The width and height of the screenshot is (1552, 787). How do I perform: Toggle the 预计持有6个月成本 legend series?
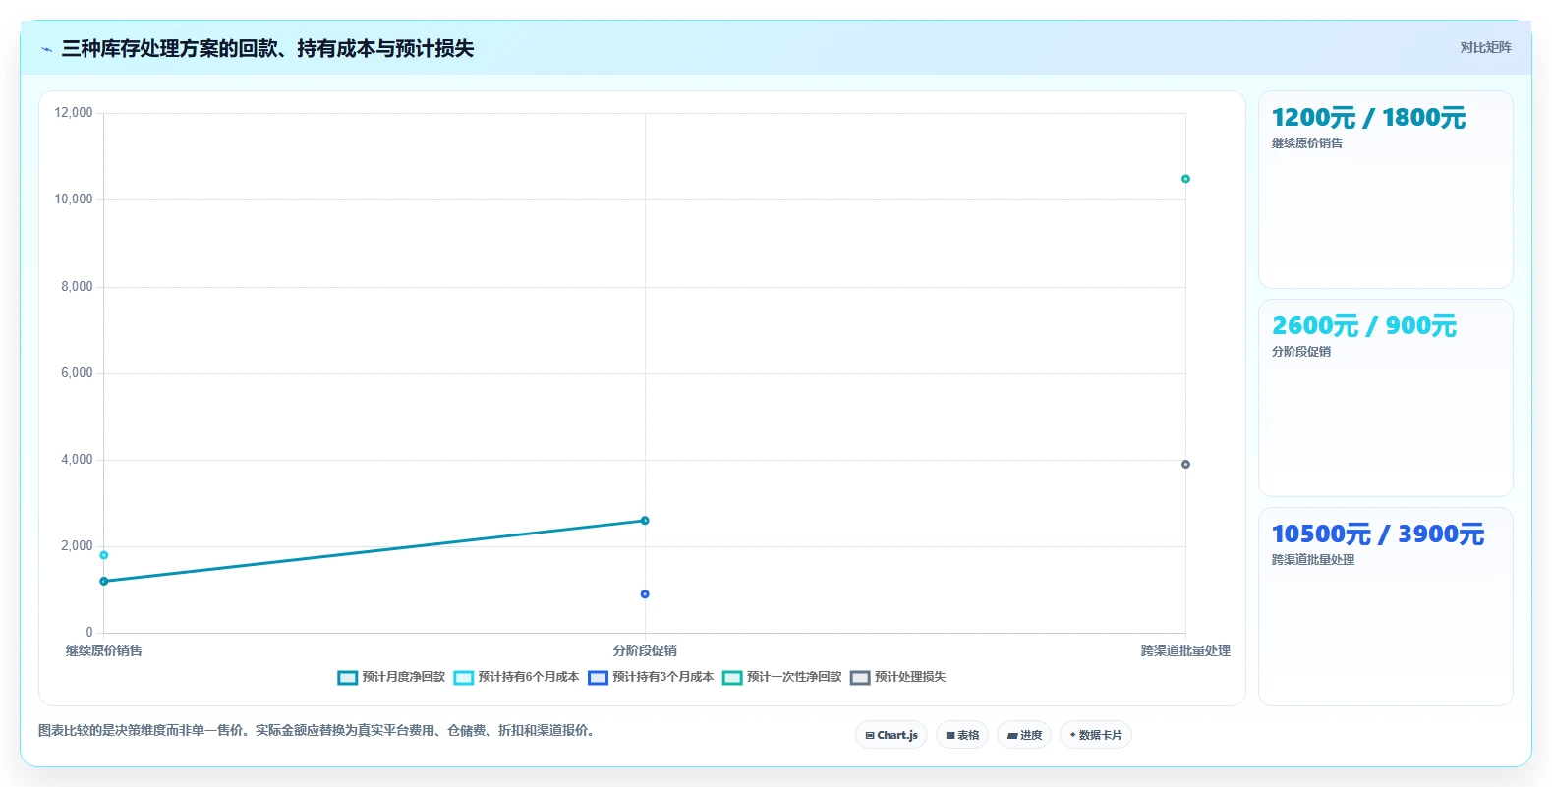click(x=516, y=677)
